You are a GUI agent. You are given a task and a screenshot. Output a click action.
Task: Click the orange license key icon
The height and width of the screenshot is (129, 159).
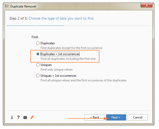[32, 117]
